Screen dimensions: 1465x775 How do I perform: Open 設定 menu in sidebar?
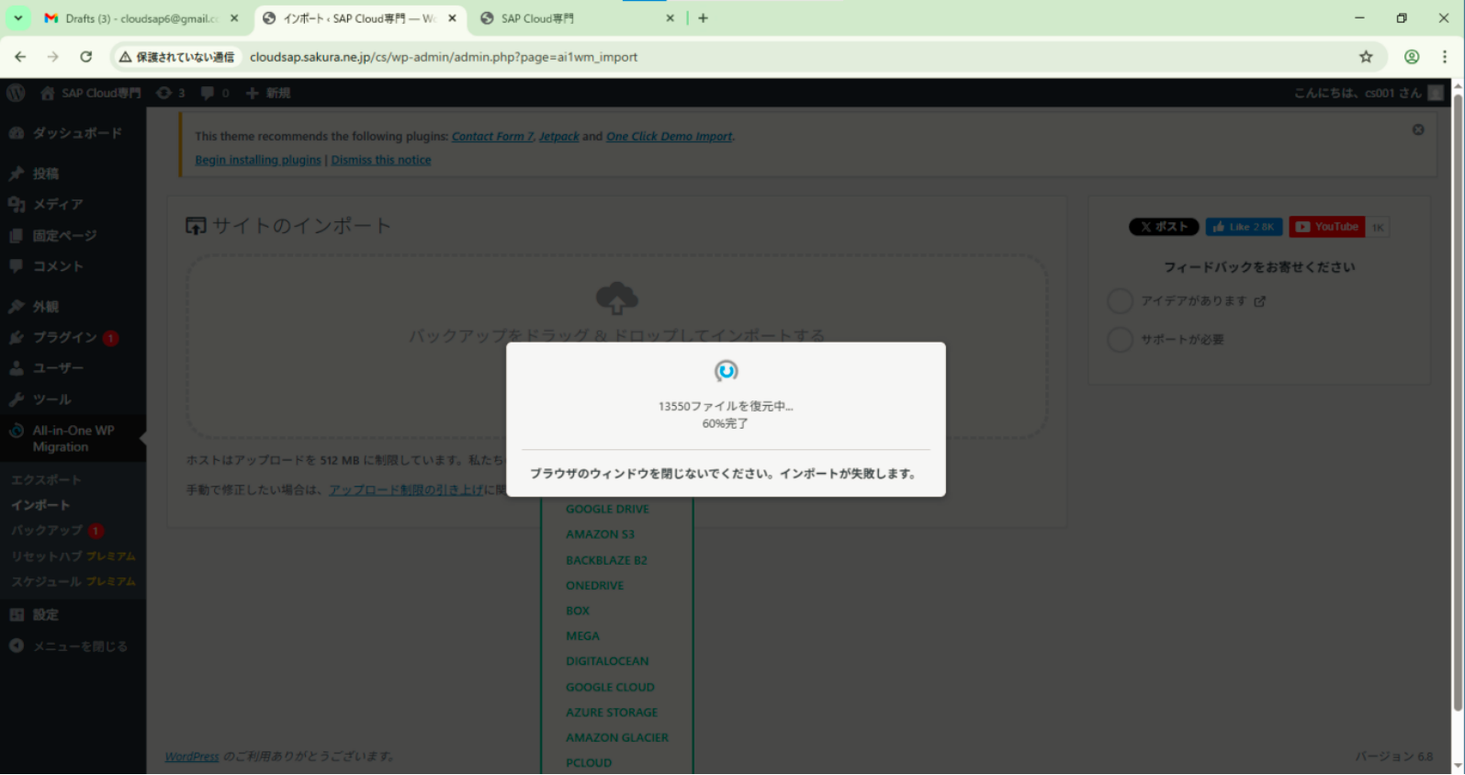[x=73, y=615]
